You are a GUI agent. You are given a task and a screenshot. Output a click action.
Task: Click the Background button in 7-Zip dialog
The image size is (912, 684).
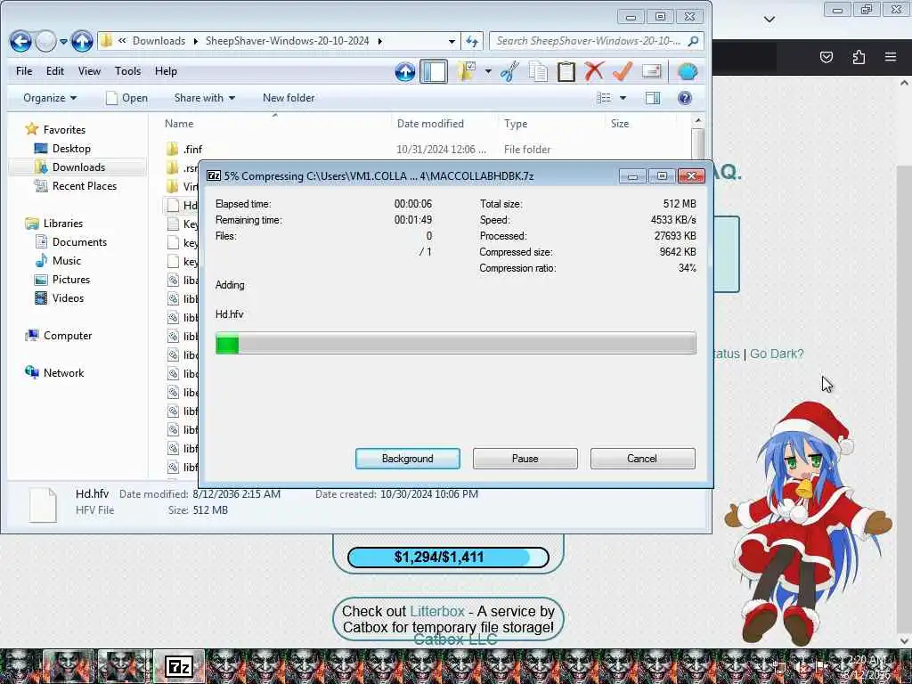click(408, 459)
